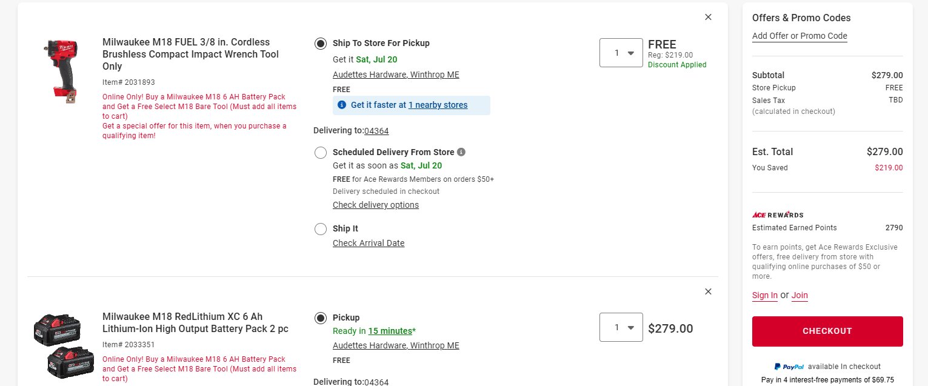Open quantity dropdown for the impact wrench
The width and height of the screenshot is (928, 386).
click(x=621, y=53)
